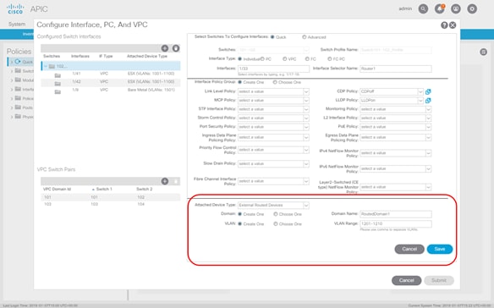Select VPC interface type
Screen dimensions: 494x308
pyautogui.click(x=285, y=59)
